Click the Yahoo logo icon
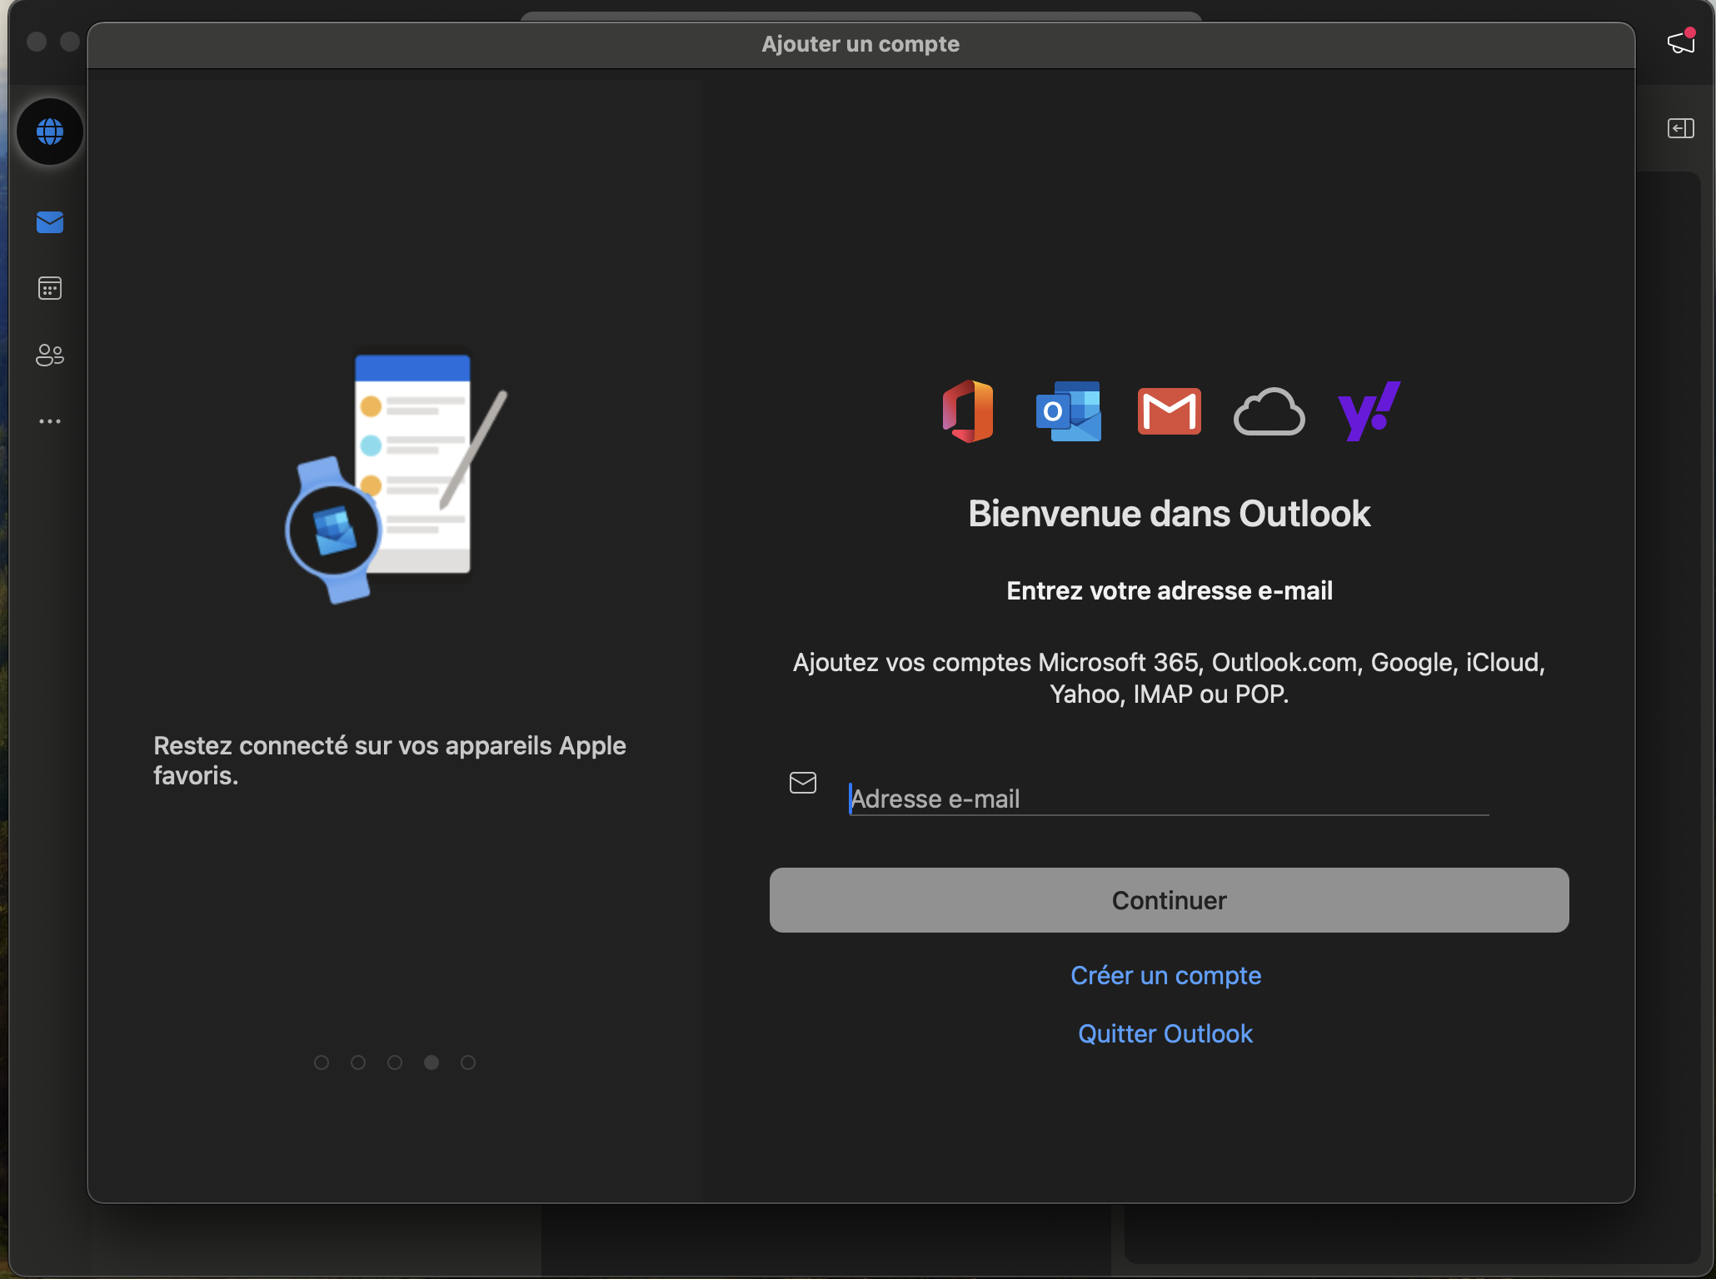This screenshot has height=1279, width=1716. click(1369, 411)
